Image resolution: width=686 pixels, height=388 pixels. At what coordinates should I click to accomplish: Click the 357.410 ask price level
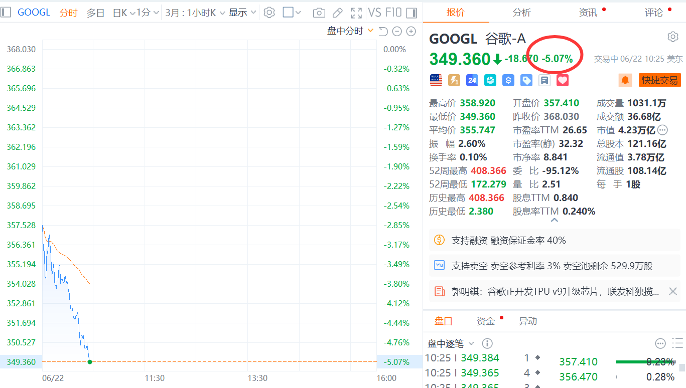(578, 362)
